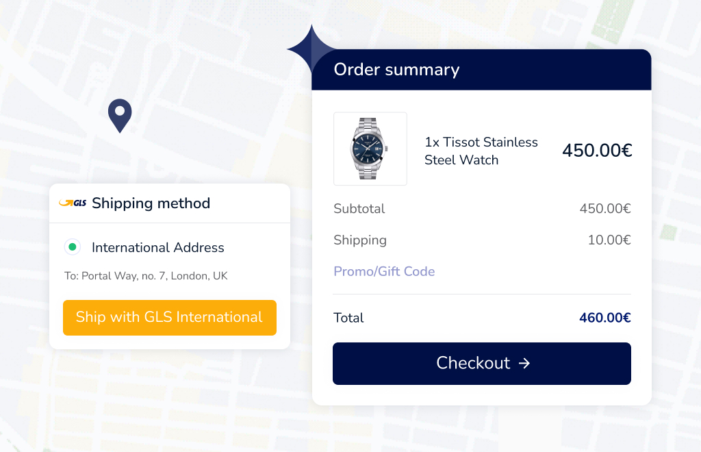Click the Order summary header
Viewport: 701px width, 452px height.
(x=396, y=70)
